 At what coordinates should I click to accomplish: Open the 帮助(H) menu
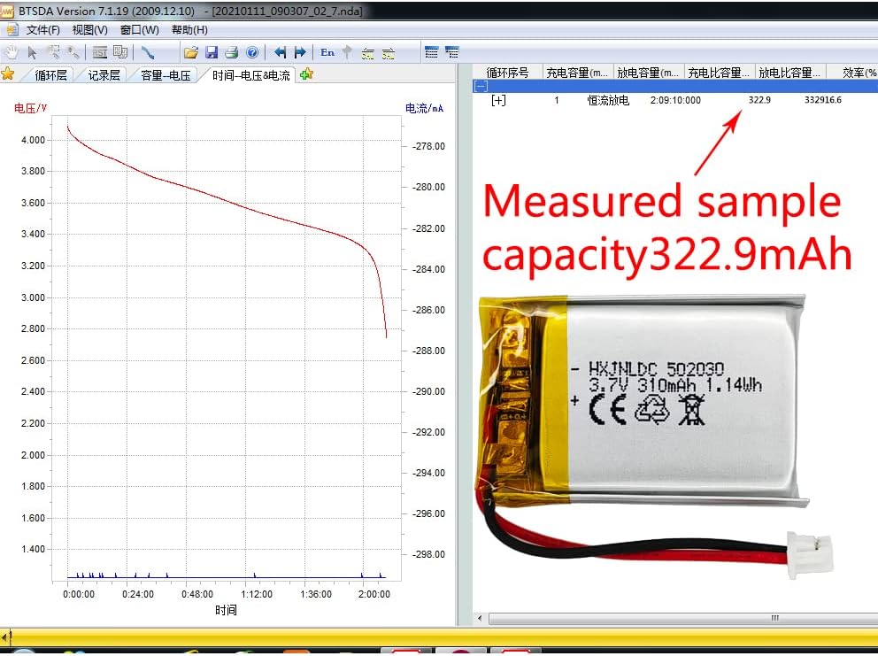[189, 30]
